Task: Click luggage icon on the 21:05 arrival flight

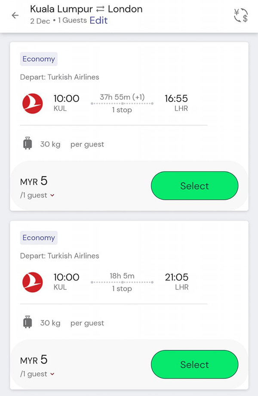Action: (28, 322)
